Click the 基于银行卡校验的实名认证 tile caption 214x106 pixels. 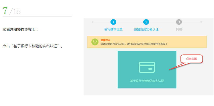147,81
